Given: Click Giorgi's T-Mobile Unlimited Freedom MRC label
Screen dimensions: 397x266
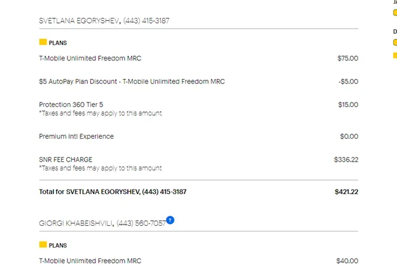Looking at the screenshot, I should (90, 261).
